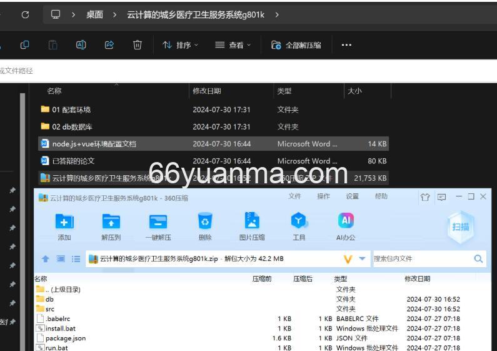Viewport: 497px width, 351px height.
Task: Click the Paste icon in Explorer toolbar
Action: click(x=53, y=45)
